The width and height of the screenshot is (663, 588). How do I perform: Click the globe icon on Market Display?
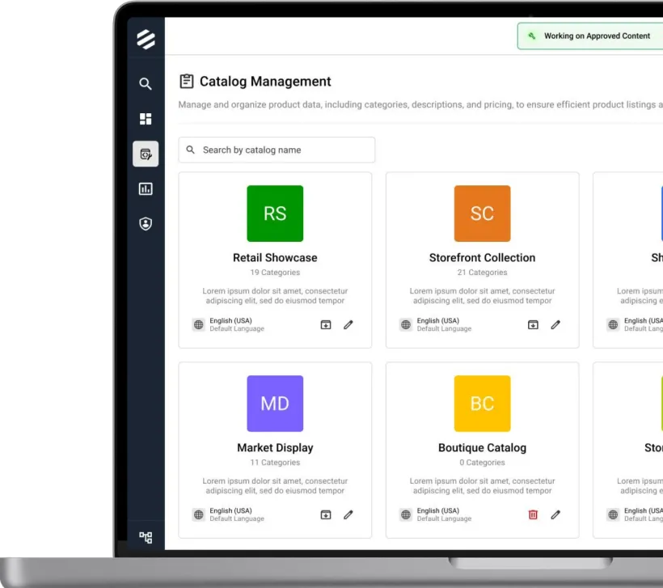[x=198, y=514]
